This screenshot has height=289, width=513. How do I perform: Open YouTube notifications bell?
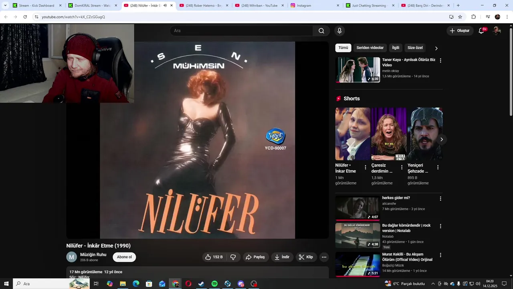tap(482, 31)
